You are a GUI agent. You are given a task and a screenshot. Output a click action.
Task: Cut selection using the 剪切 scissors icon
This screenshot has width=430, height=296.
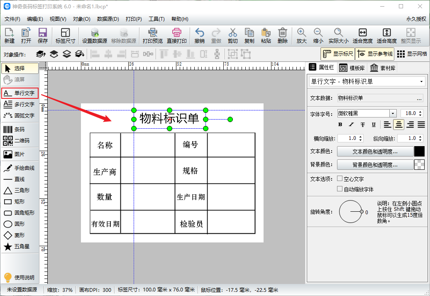tap(232, 36)
